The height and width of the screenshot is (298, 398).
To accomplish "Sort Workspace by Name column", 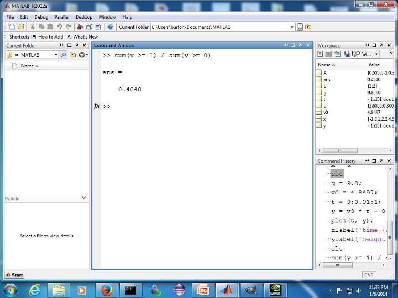I will 341,65.
